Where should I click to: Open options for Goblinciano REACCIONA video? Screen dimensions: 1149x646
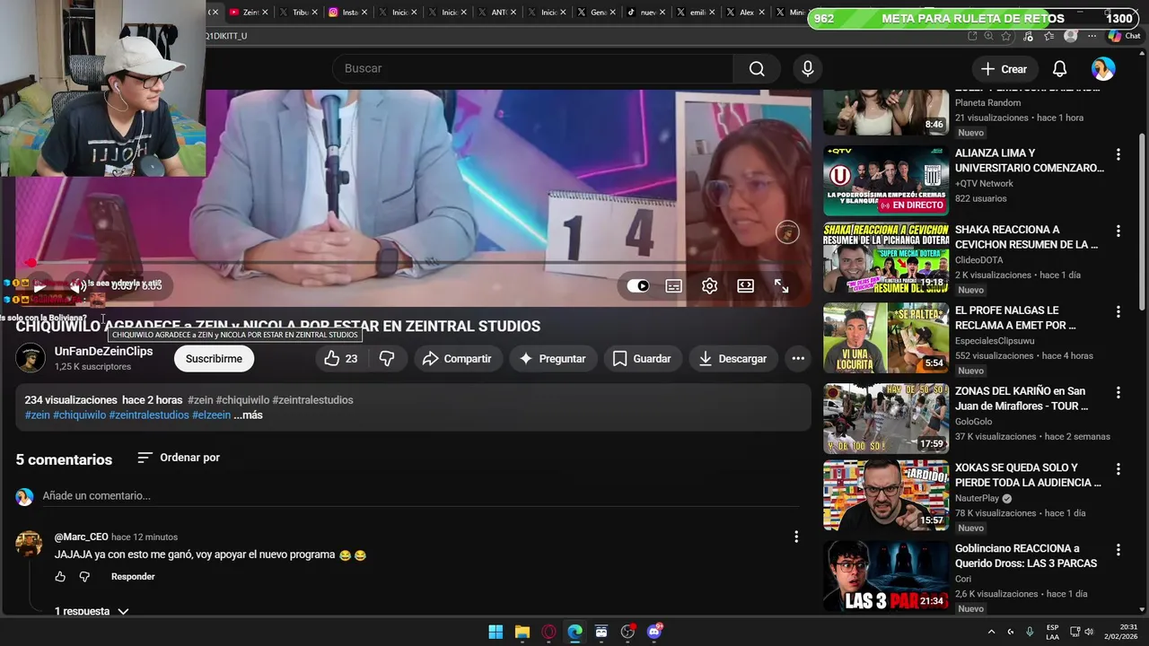(1118, 549)
